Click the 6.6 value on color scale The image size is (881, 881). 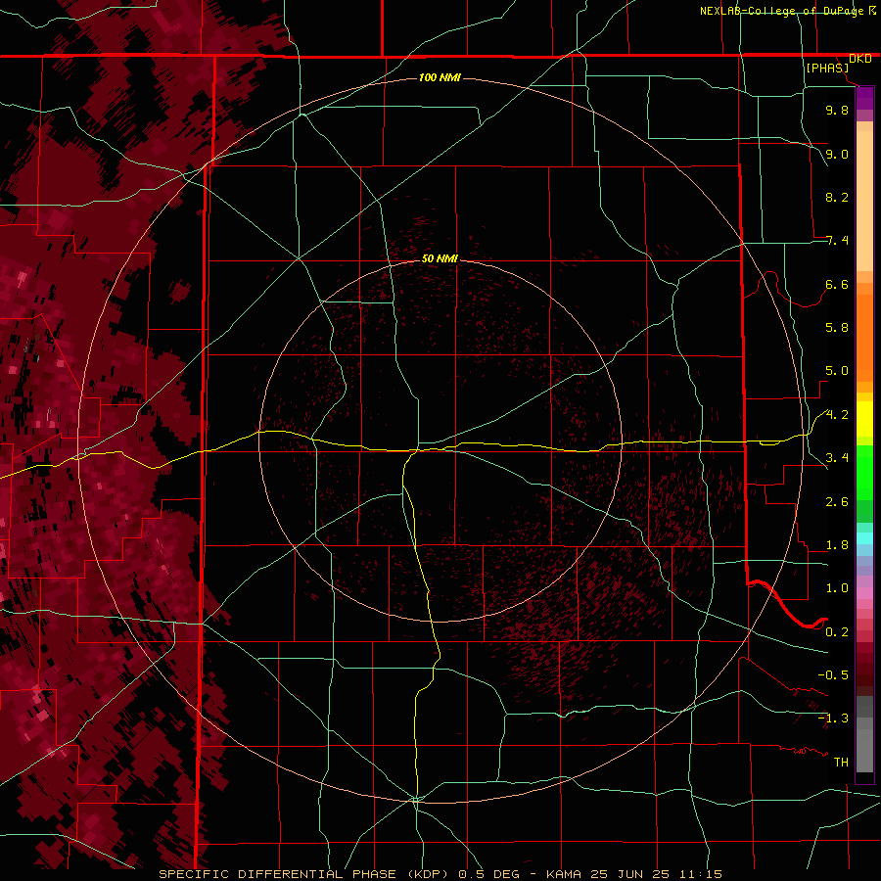[x=837, y=284]
